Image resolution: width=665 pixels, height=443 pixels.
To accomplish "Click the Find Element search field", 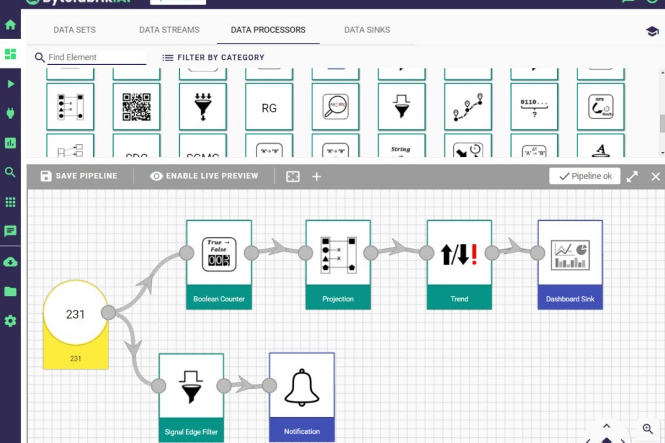I will coord(97,57).
